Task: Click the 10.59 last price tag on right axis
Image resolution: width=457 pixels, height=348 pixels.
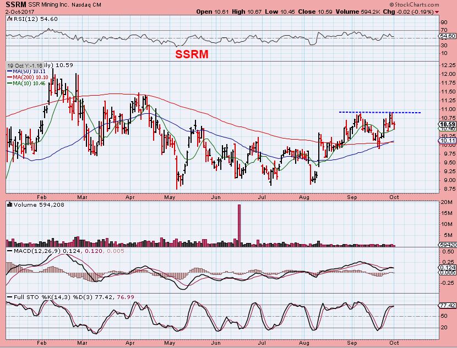Action: click(448, 124)
